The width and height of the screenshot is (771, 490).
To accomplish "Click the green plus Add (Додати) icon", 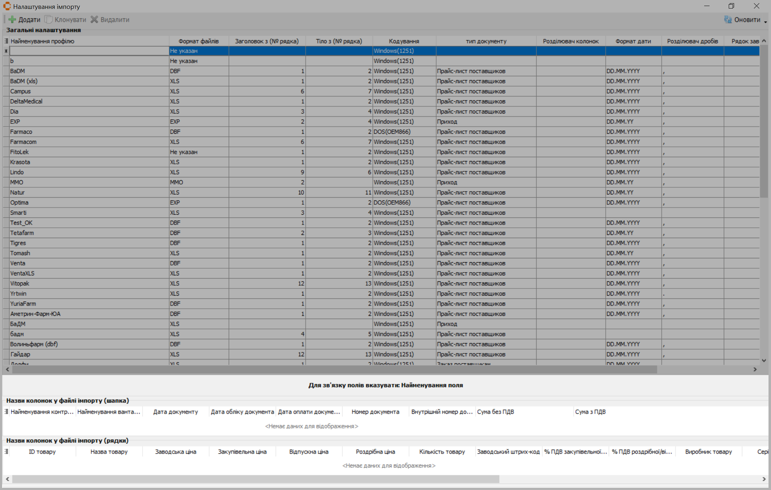I will click(x=12, y=20).
